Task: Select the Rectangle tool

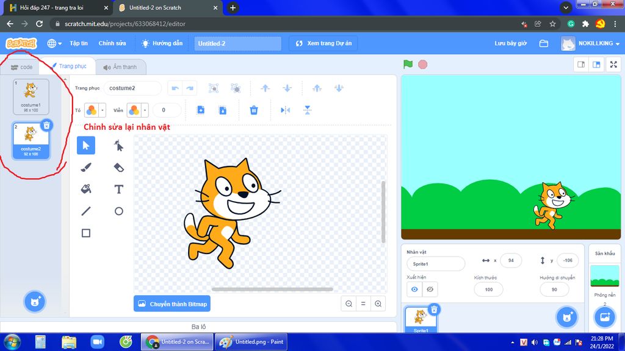Action: click(86, 233)
